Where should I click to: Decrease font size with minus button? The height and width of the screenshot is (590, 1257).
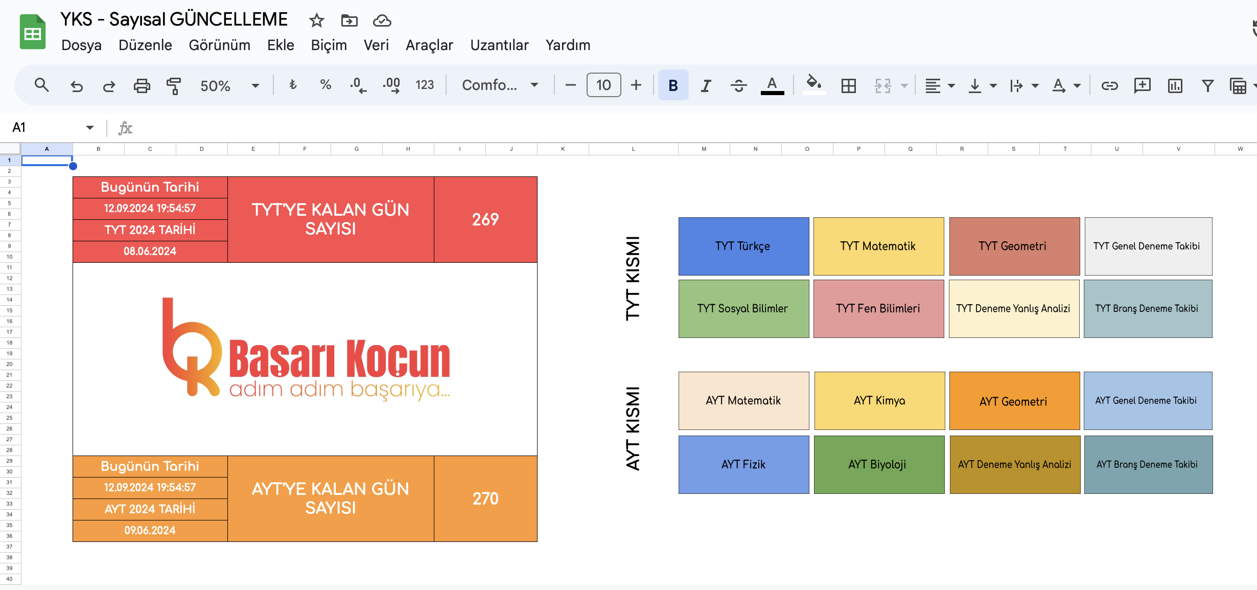[x=571, y=85]
